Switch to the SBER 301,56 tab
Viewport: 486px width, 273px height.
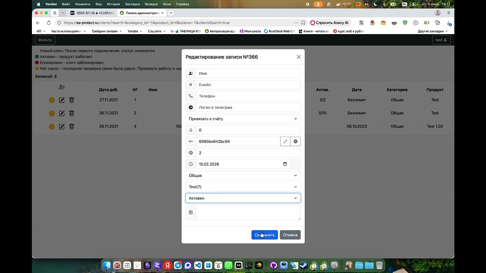point(92,13)
